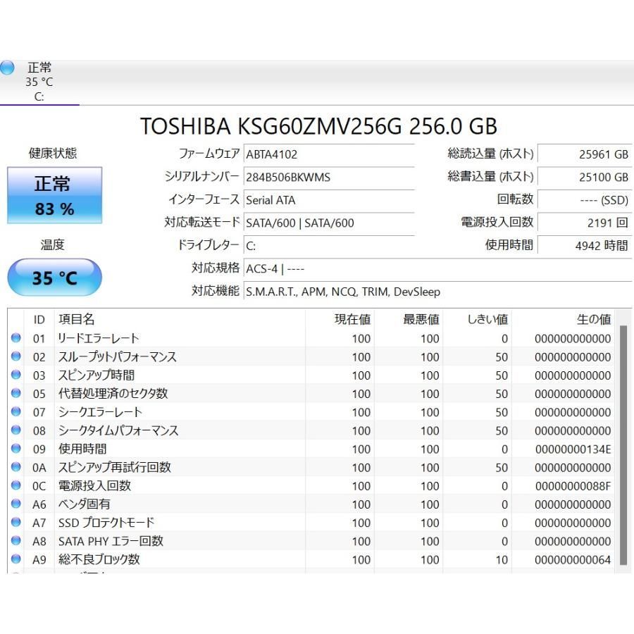634x634 pixels.
Task: Select the スループットパフォーマンス row
Action: coord(311,356)
